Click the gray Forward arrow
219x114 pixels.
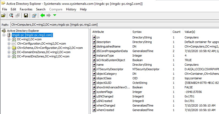(x=48, y=16)
